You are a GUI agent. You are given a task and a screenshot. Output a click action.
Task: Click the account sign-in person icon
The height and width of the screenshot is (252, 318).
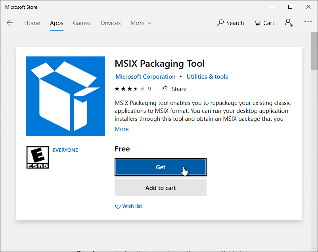pos(289,23)
